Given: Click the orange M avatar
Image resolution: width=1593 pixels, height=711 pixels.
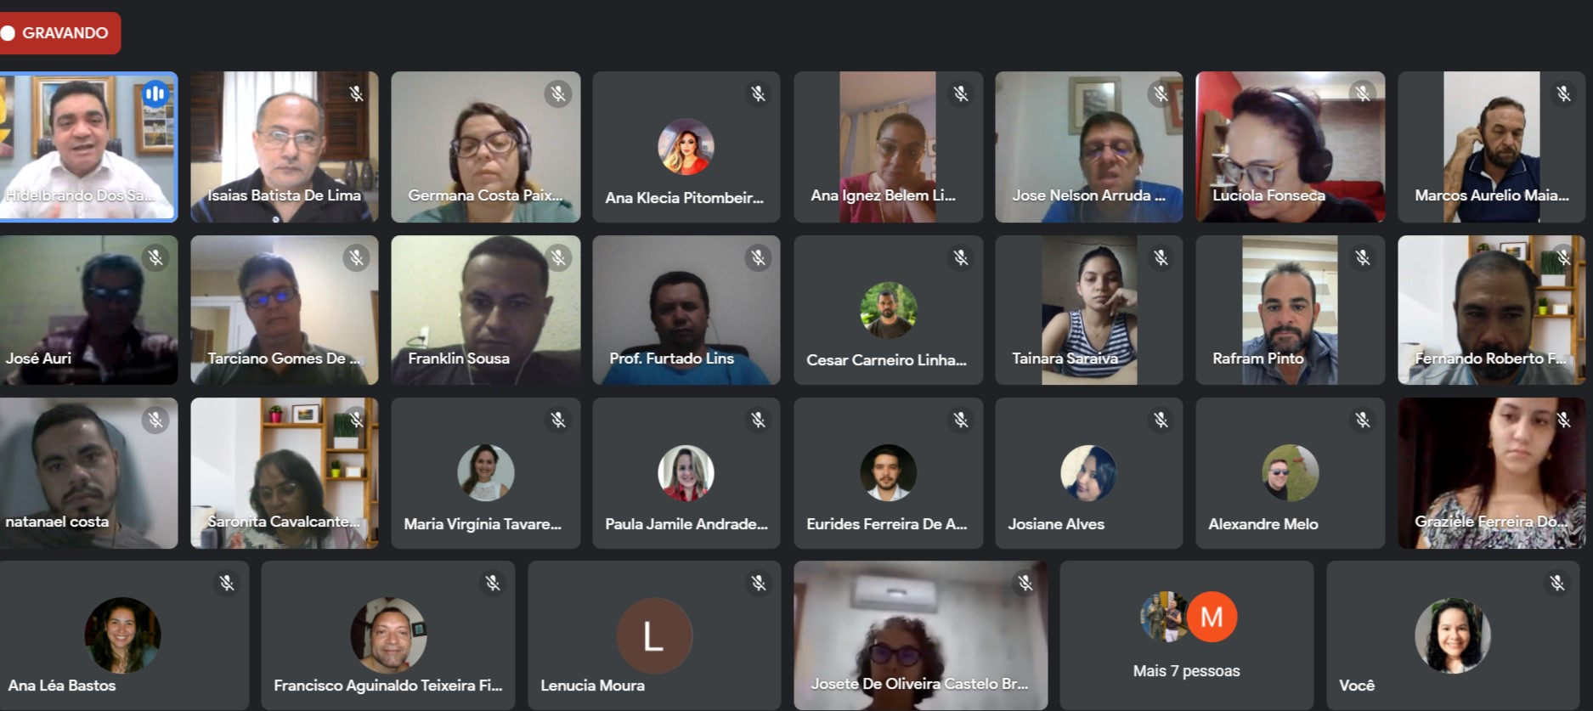Looking at the screenshot, I should coord(1212,617).
